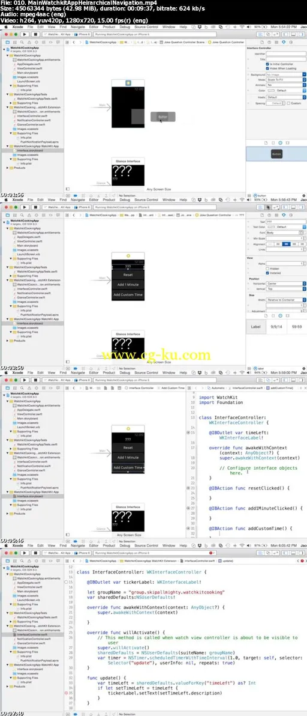
Task: Open Debug menu in 5:59:00 PM menu bar
Action: coord(124,372)
